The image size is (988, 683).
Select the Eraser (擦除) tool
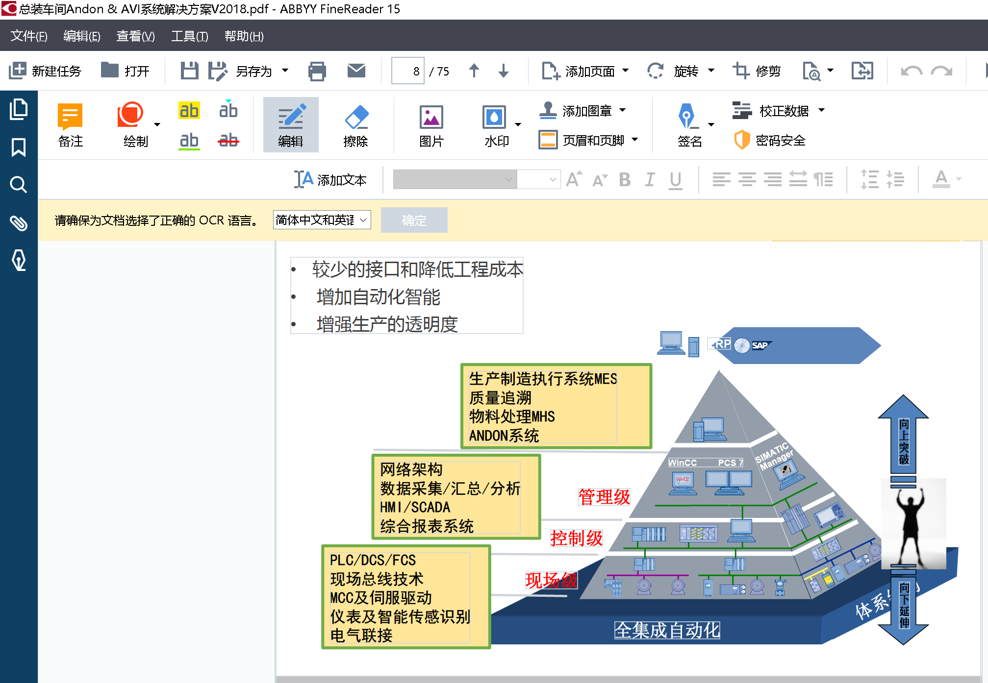(x=356, y=125)
